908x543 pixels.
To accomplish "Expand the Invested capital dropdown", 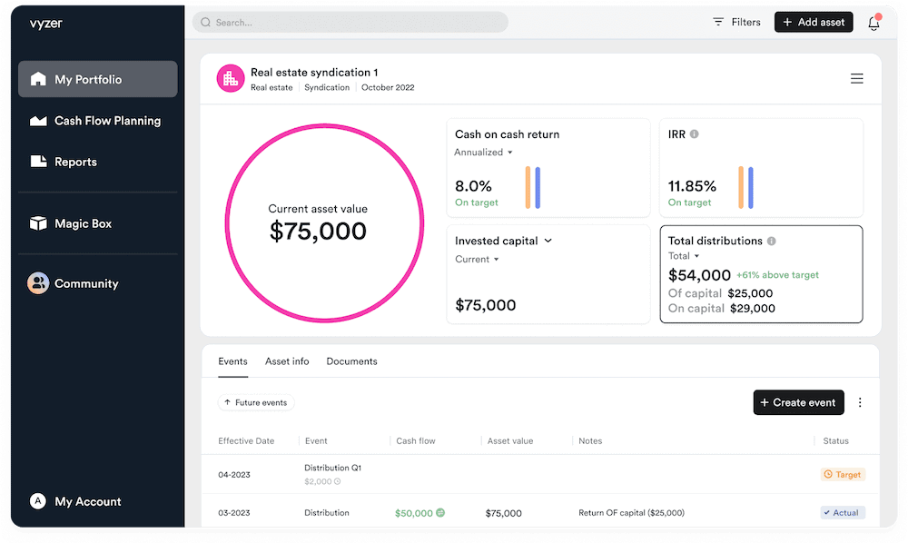I will tap(543, 241).
